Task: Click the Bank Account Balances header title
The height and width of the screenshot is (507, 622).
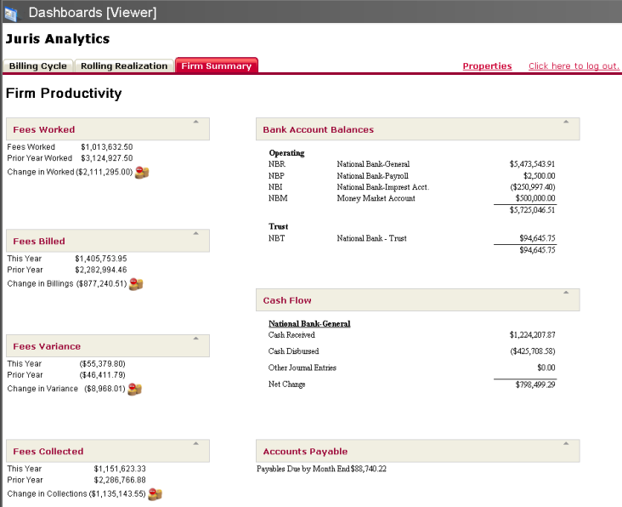Action: (x=318, y=130)
